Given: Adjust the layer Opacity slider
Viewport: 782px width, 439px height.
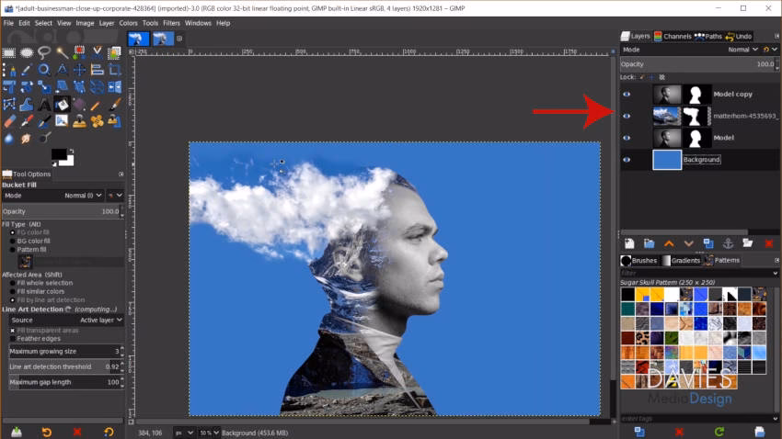Looking at the screenshot, I should click(698, 64).
